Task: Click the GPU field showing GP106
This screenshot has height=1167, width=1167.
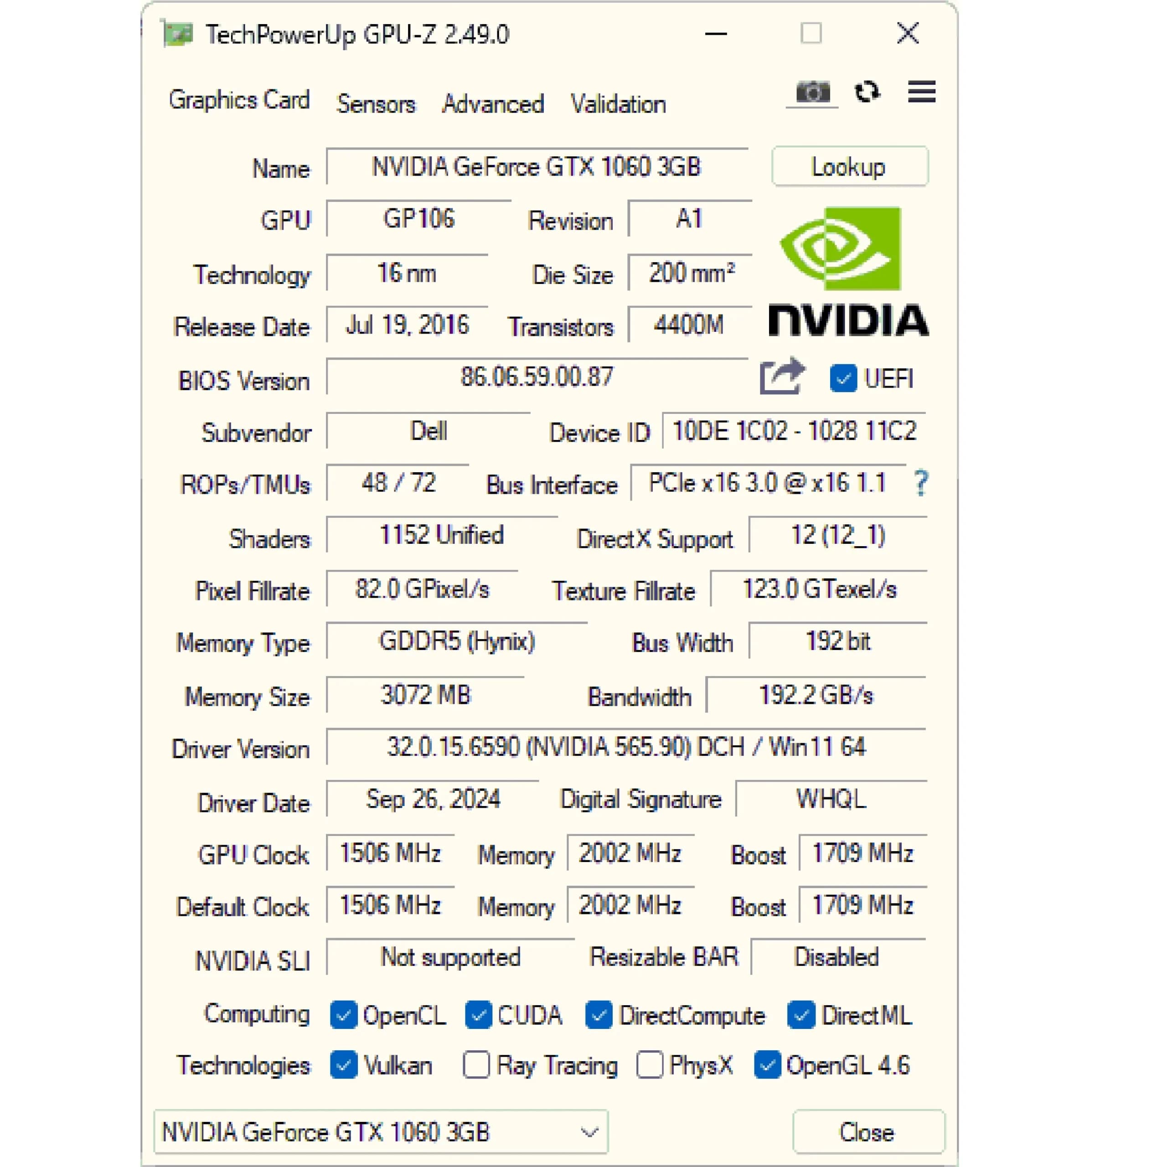Action: click(418, 218)
